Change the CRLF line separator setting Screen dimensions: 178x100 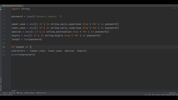[x=149, y=95]
